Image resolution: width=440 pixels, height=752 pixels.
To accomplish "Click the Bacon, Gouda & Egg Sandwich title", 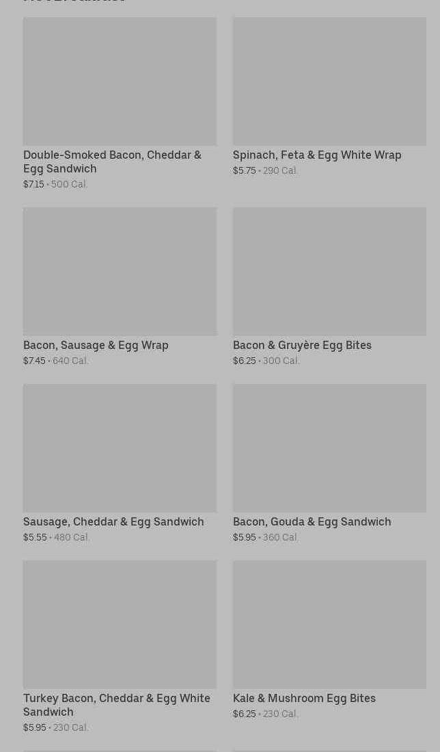I will tap(312, 521).
